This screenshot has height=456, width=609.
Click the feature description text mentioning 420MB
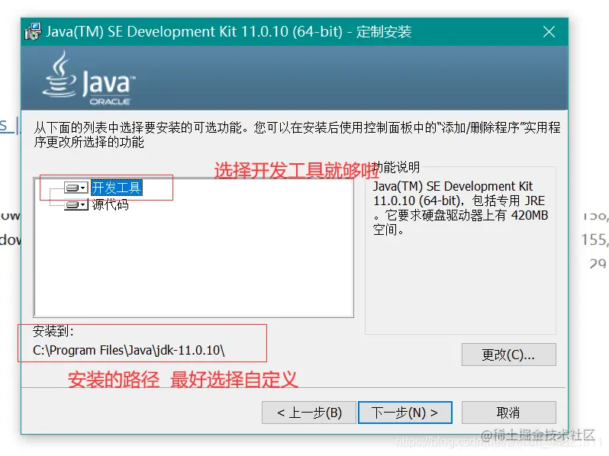coord(460,208)
